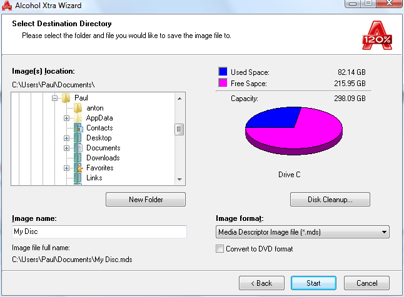Select the Links folder label
Screen dimensions: 404x297
(x=94, y=178)
